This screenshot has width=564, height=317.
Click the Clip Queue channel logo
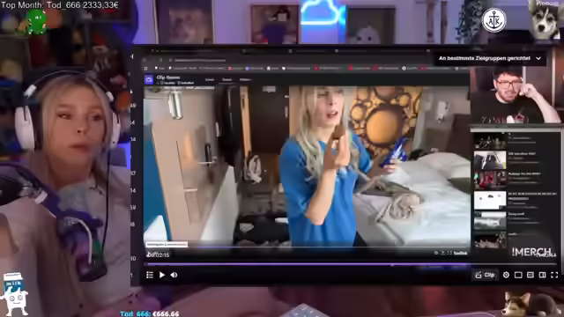(x=149, y=79)
